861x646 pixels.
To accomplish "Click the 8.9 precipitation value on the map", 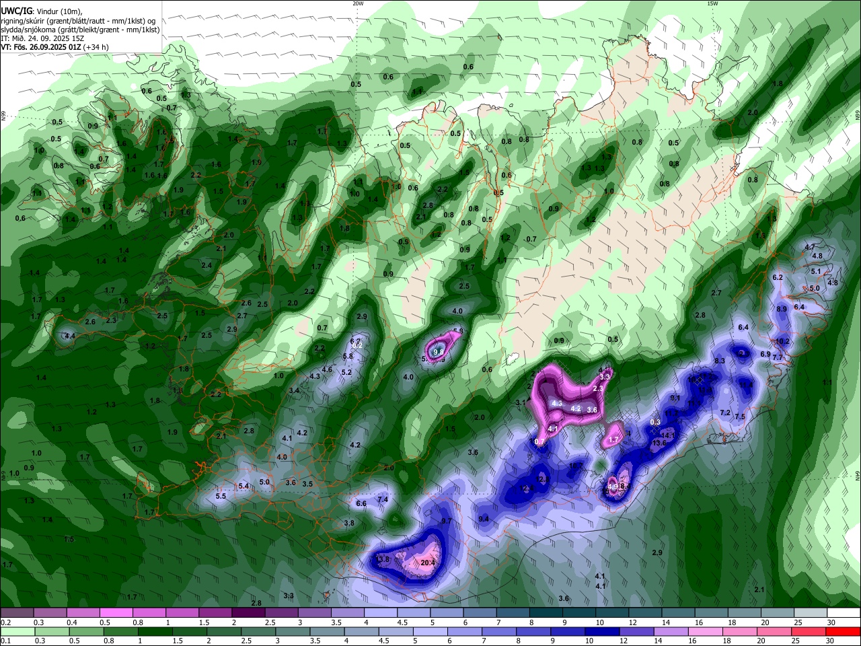I will 782,309.
